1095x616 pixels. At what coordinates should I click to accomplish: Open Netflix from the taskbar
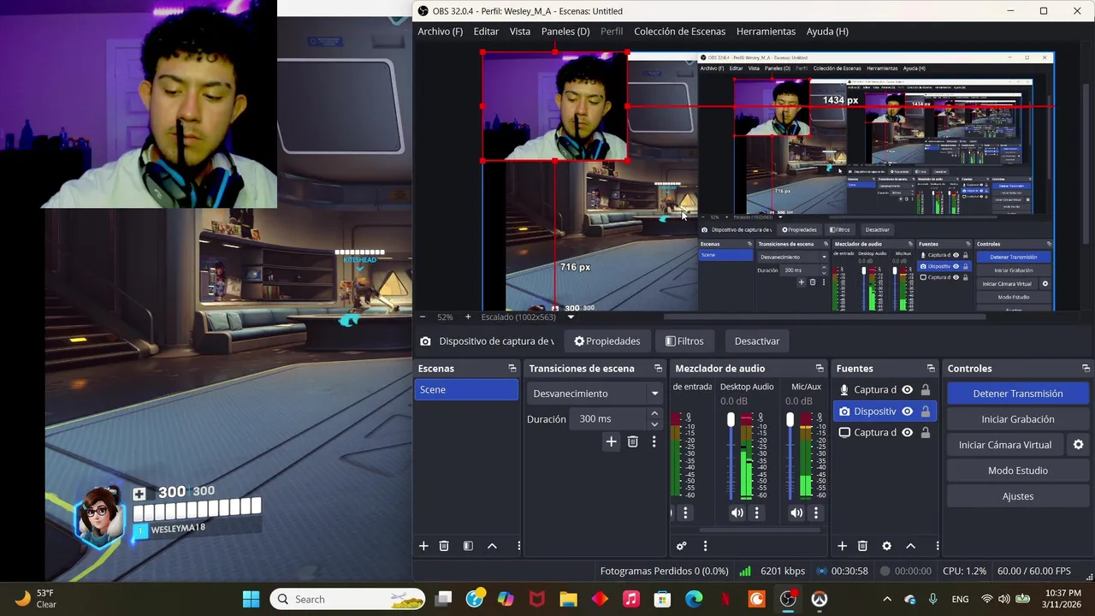(725, 599)
